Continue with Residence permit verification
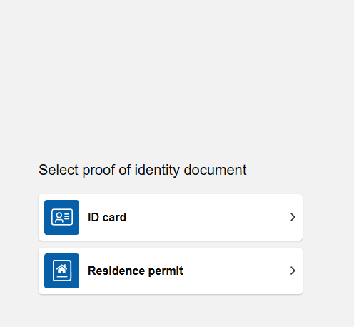 coord(171,271)
